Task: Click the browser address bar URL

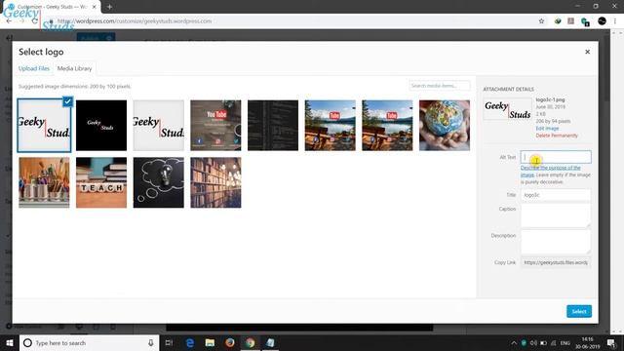Action: 135,21
